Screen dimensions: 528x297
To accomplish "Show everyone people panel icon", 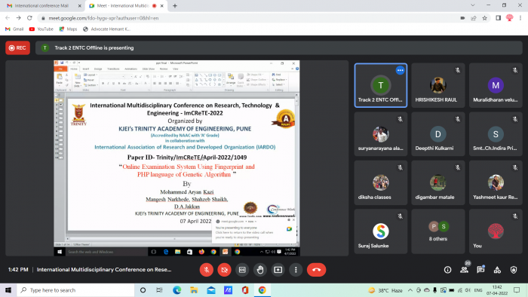I will coord(464,270).
